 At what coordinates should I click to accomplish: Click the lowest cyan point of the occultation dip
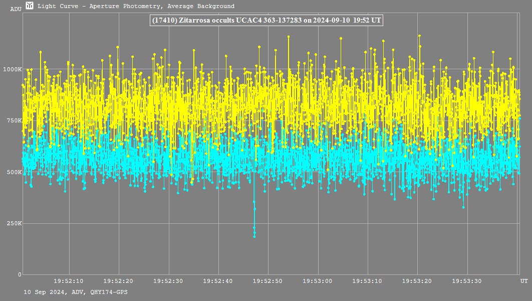tap(254, 236)
